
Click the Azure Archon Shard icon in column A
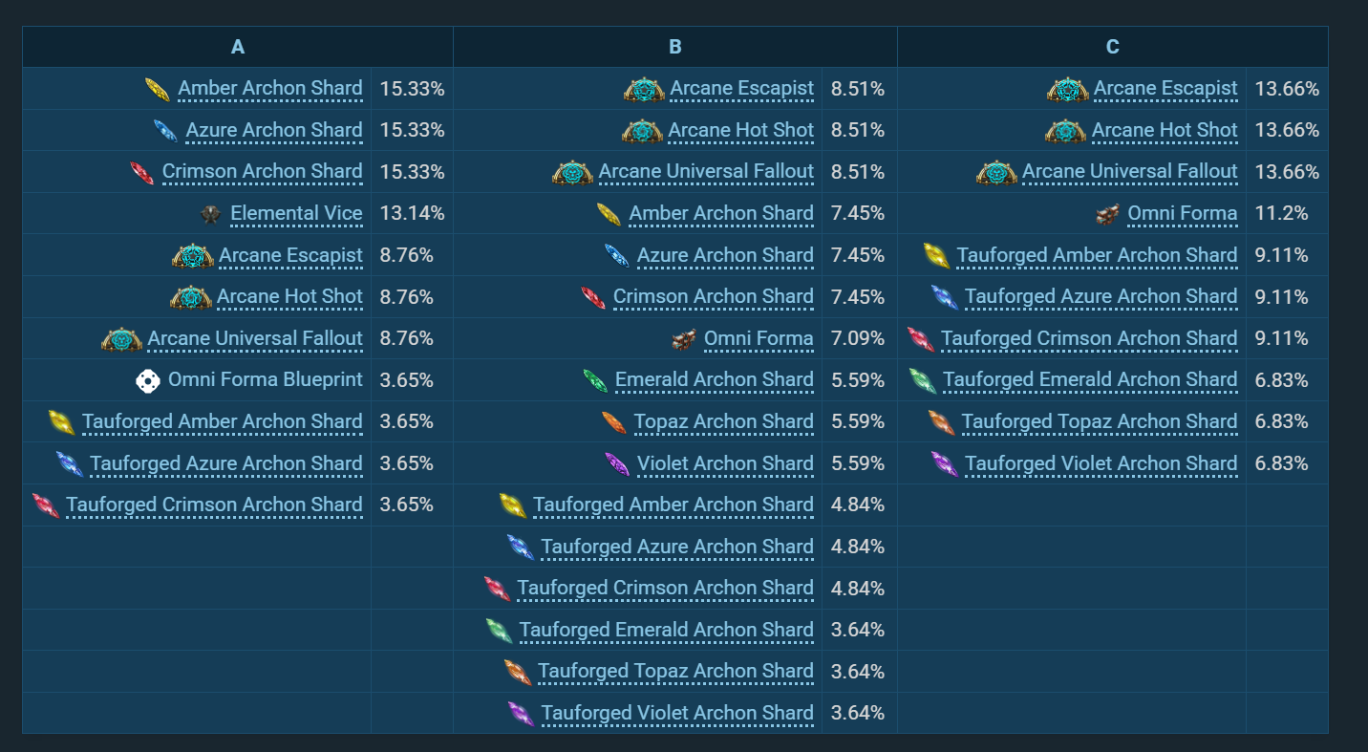coord(165,131)
